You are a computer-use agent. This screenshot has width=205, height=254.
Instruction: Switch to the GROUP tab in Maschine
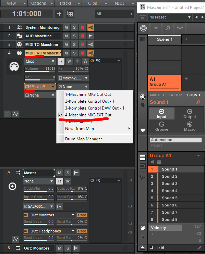coord(176,95)
